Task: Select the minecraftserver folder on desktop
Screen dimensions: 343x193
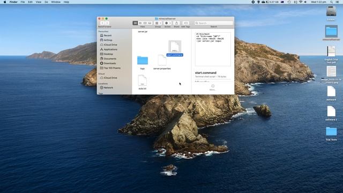Action: pos(331,31)
